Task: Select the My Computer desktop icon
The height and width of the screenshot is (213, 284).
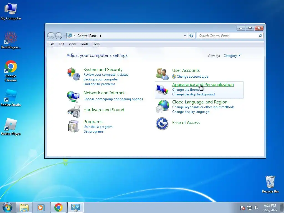Action: 11,11
